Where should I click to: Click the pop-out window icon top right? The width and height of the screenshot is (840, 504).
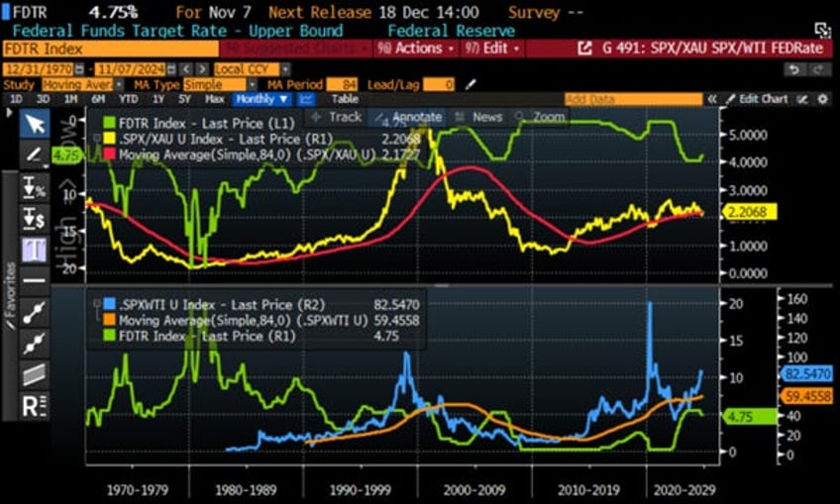coord(822,30)
